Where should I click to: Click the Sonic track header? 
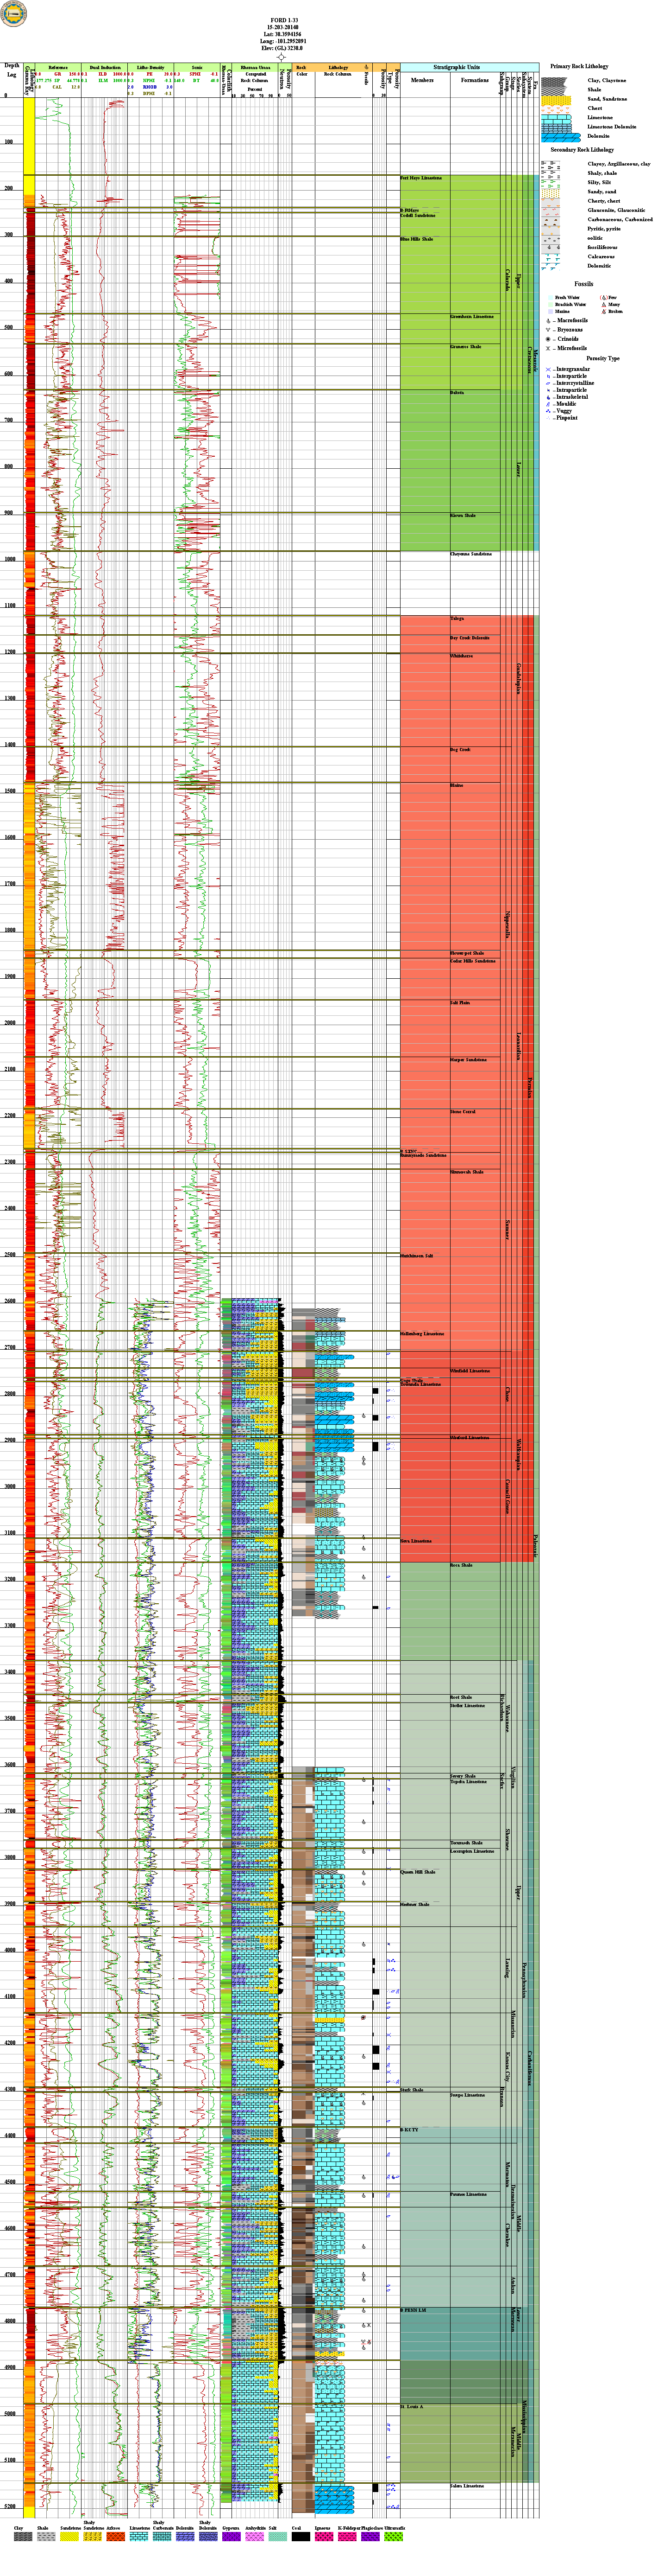coord(197,68)
